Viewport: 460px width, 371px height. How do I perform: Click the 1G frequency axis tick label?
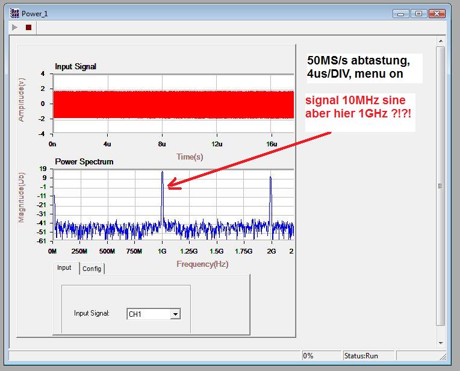click(x=162, y=251)
